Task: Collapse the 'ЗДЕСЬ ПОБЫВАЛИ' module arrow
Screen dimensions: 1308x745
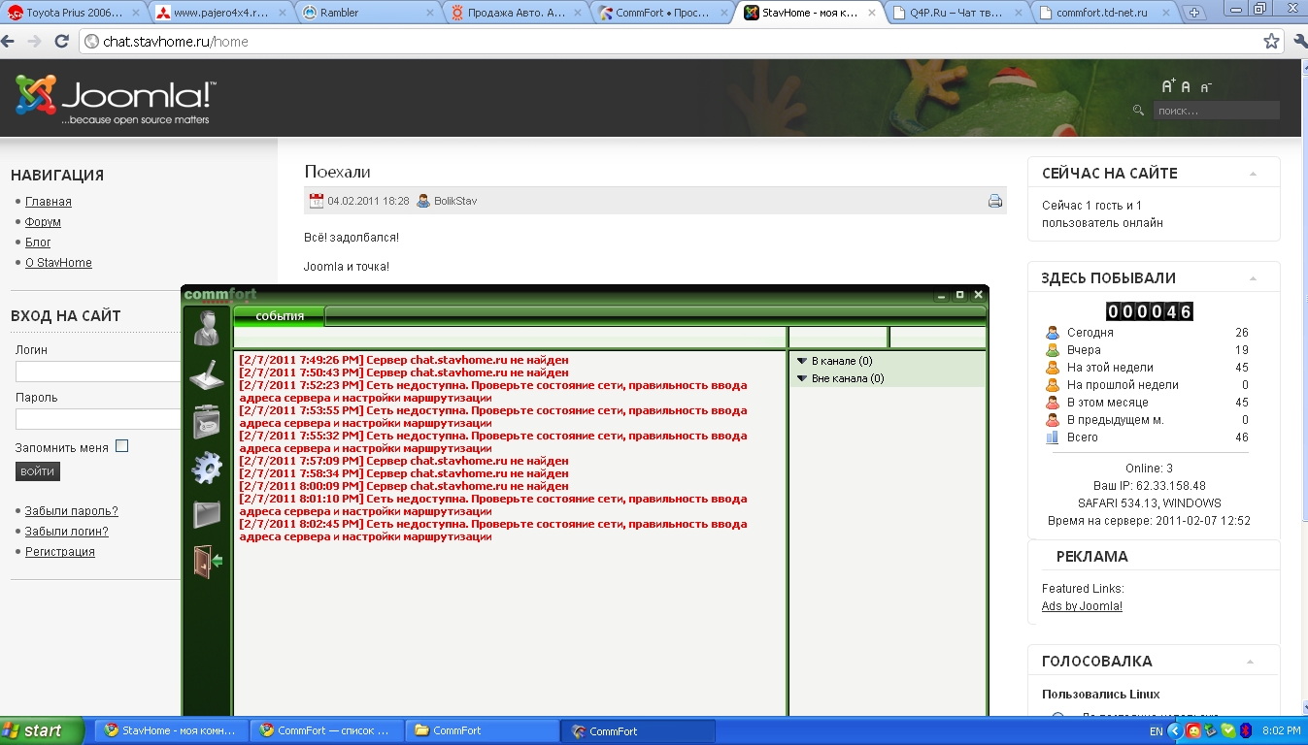Action: (x=1253, y=278)
